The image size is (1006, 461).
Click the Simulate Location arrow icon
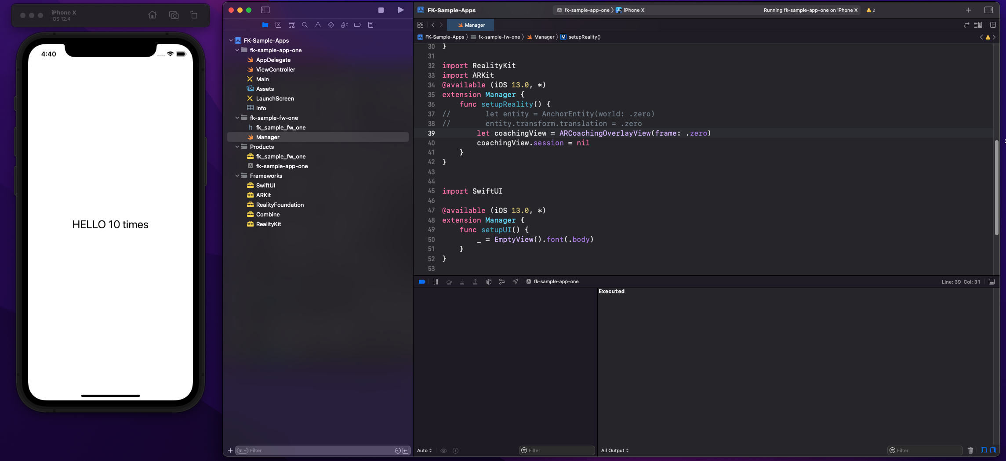(x=516, y=282)
